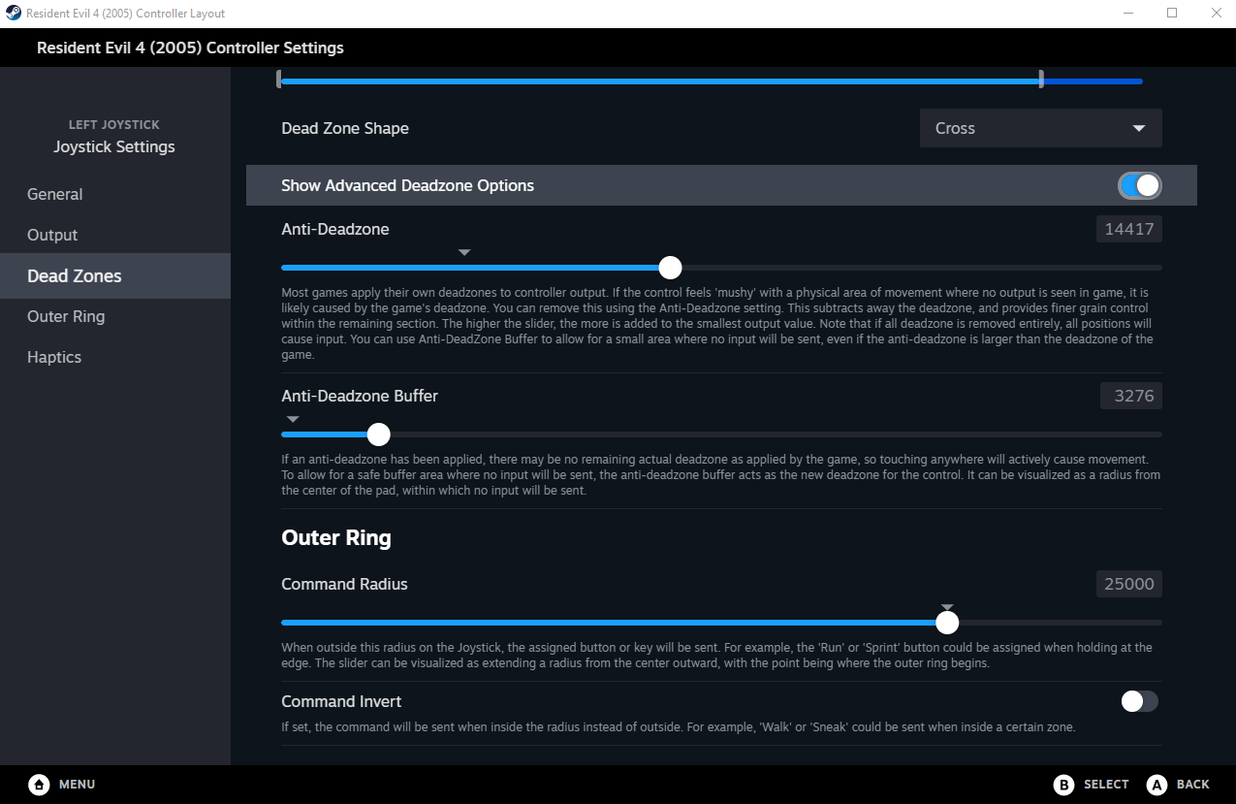Click the Command Invert label
The height and width of the screenshot is (804, 1236).
click(341, 701)
